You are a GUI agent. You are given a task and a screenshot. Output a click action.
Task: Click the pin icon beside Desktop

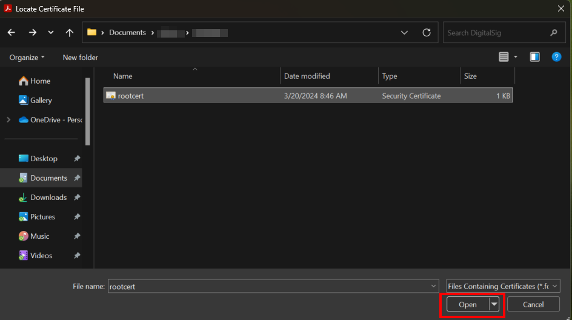77,158
